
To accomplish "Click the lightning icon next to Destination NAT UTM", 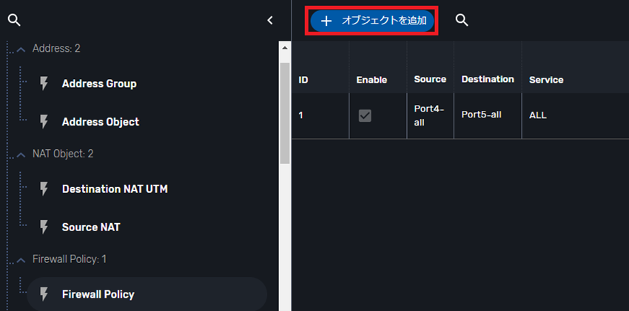I will click(44, 188).
